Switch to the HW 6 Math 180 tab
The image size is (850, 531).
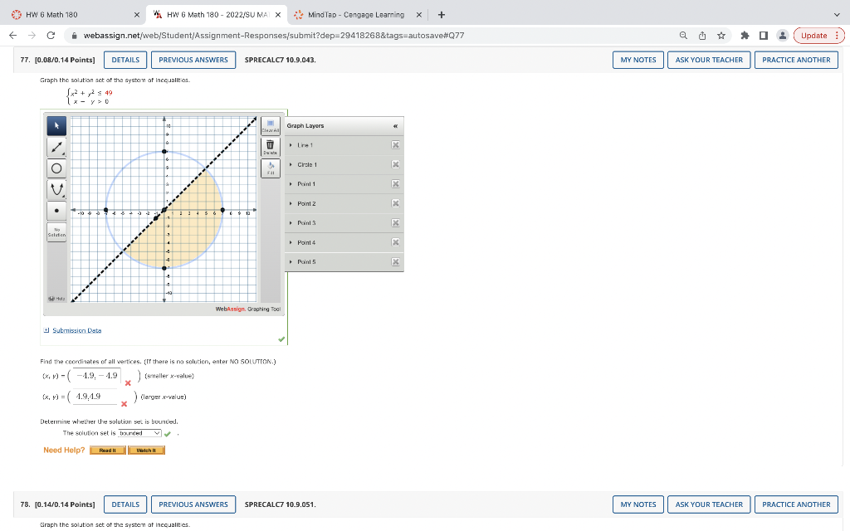pyautogui.click(x=50, y=14)
